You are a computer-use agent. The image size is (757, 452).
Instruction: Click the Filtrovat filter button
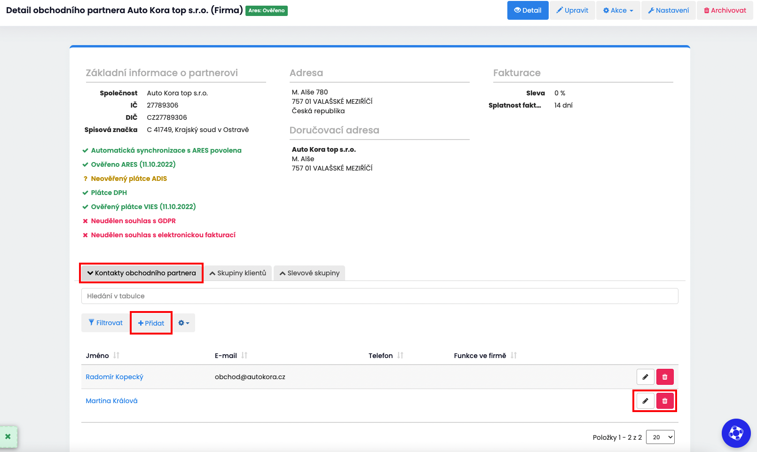pos(106,323)
